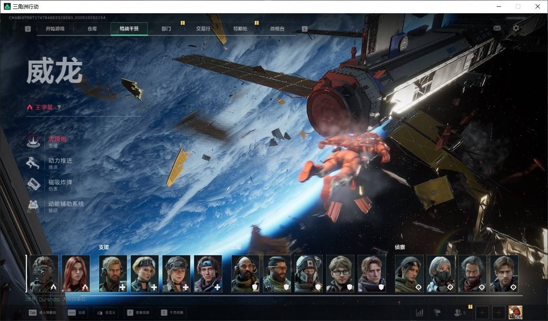548x321 pixels.
Task: Go to the 部门 tab
Action: pos(166,29)
